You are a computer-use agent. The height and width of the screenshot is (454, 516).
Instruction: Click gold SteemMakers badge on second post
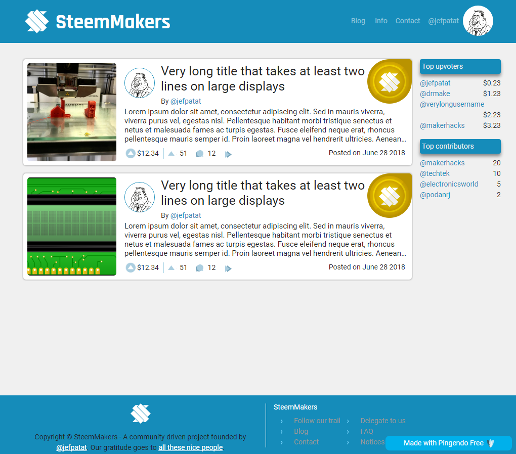[390, 196]
